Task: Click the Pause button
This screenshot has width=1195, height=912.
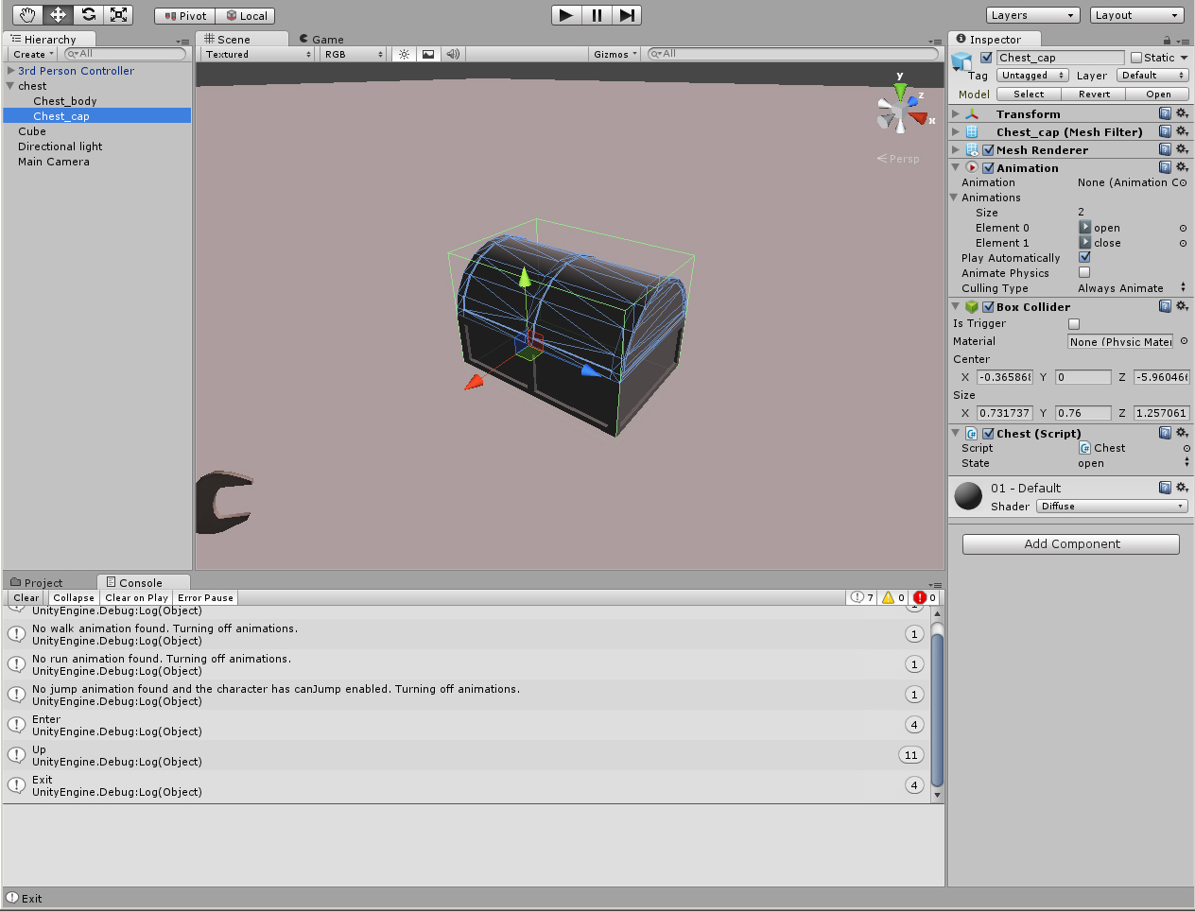Action: point(597,14)
